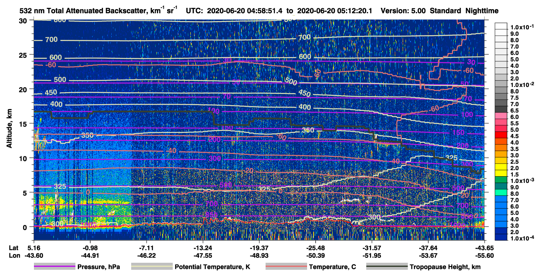Viewport: 538px width, 276px height.
Task: Click the 5.5 colorbar label
Action: 514,123
